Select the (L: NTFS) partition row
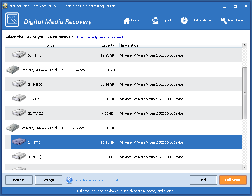The image size is (252, 196). 124,157
